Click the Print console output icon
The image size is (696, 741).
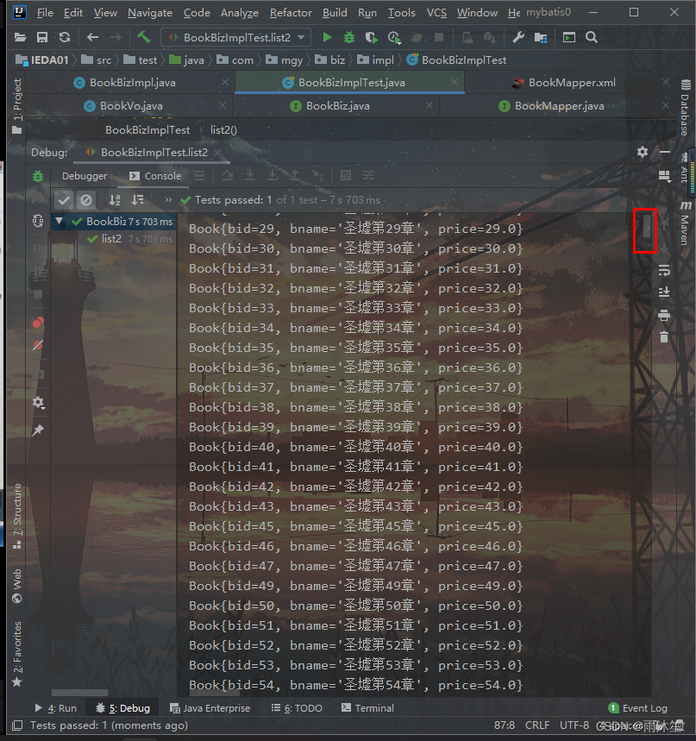pyautogui.click(x=664, y=315)
